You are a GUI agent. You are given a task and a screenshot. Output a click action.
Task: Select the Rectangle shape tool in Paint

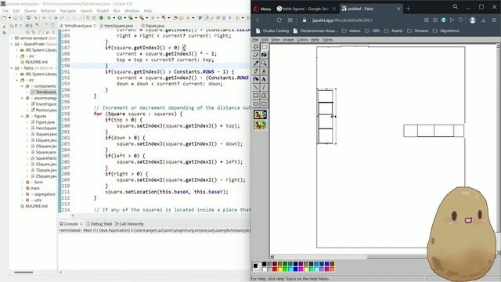[256, 96]
